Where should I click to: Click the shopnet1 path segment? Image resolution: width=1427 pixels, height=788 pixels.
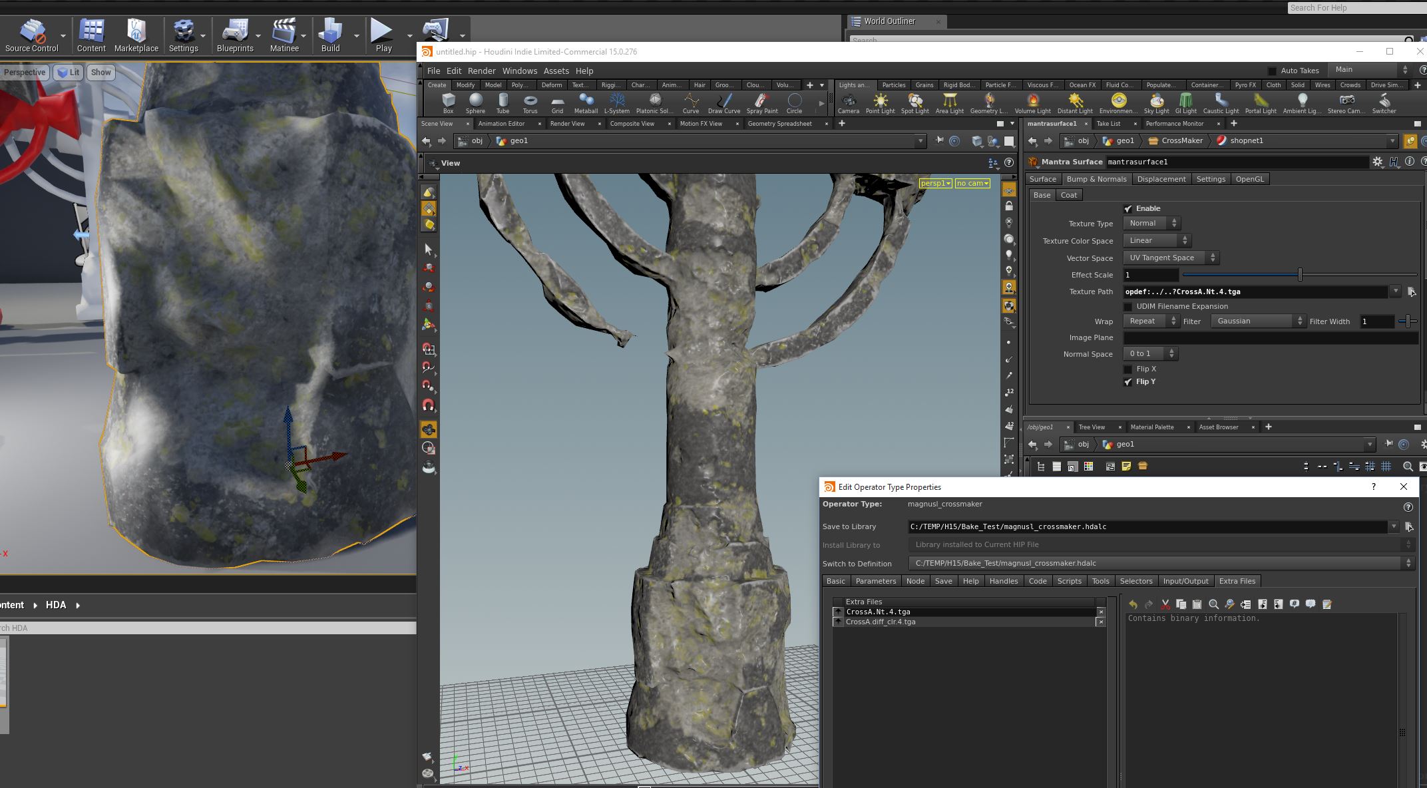tap(1240, 141)
